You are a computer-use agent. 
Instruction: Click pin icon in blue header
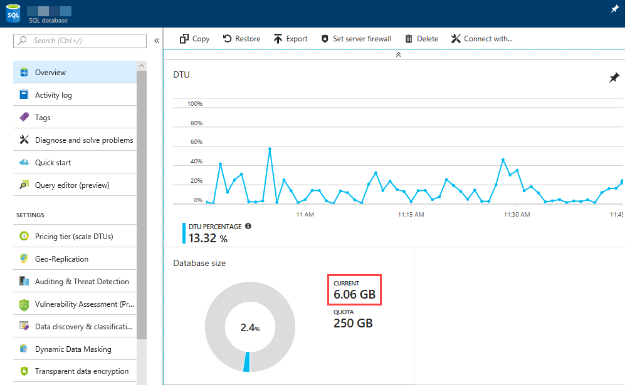614,9
